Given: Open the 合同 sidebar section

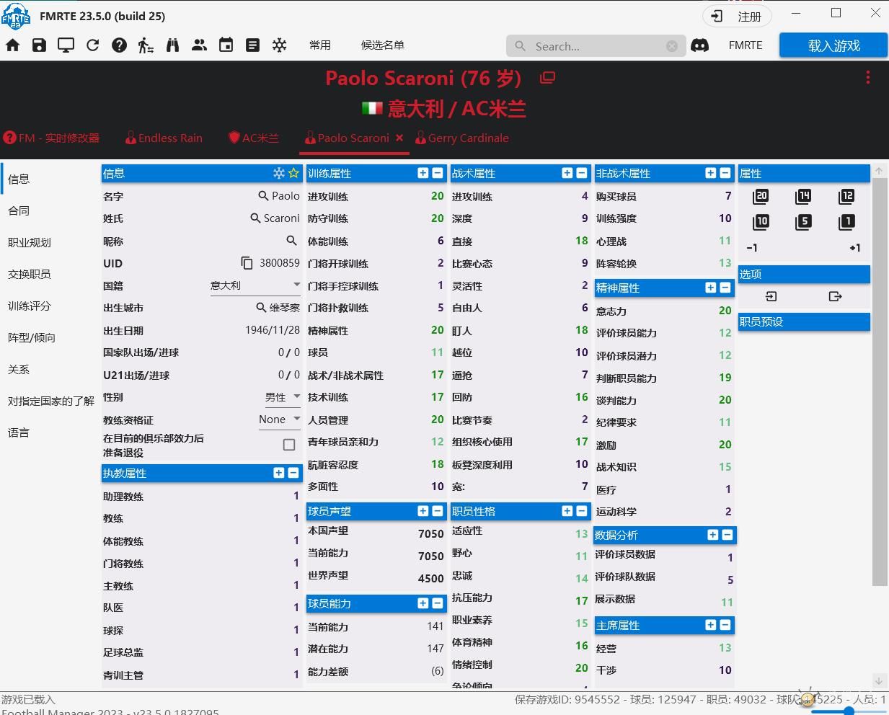Looking at the screenshot, I should coord(19,210).
